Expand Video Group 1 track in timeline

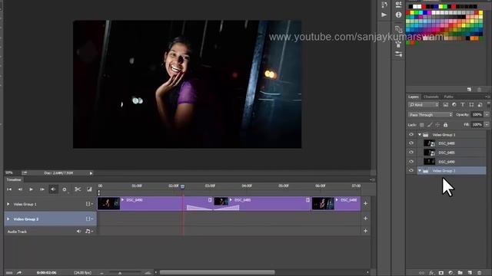[x=8, y=204]
